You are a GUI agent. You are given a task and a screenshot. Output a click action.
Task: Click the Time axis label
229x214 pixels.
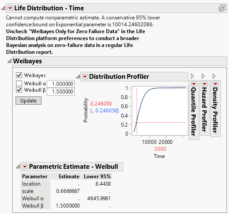[159, 156]
